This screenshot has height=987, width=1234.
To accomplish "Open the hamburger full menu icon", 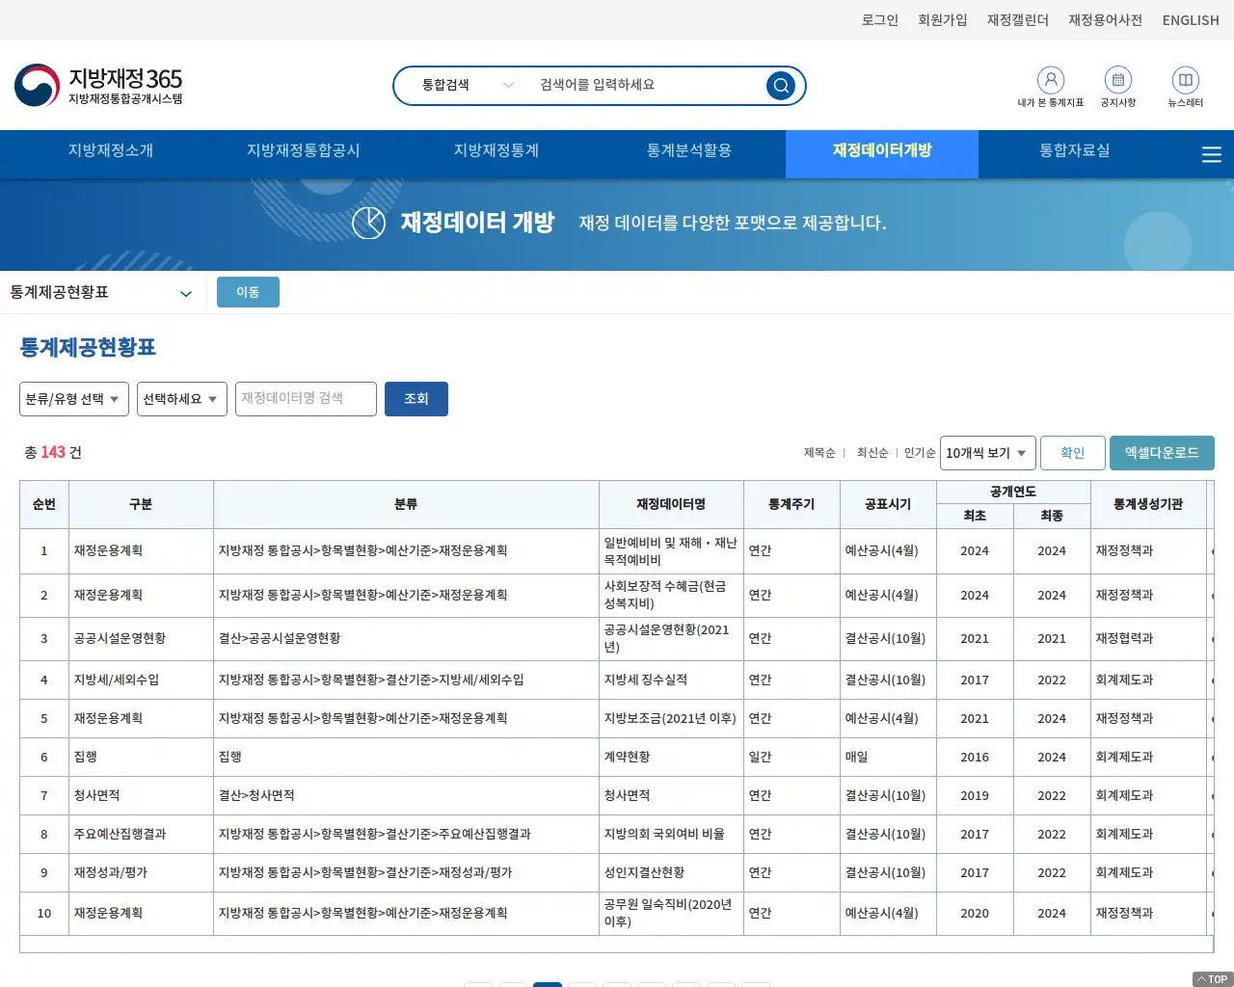I will pos(1212,155).
